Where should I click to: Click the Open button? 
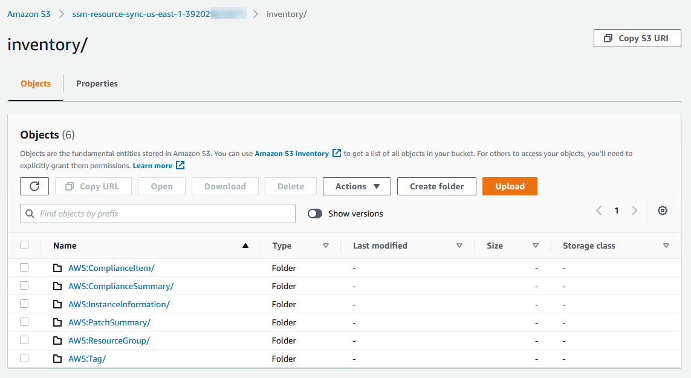(162, 186)
